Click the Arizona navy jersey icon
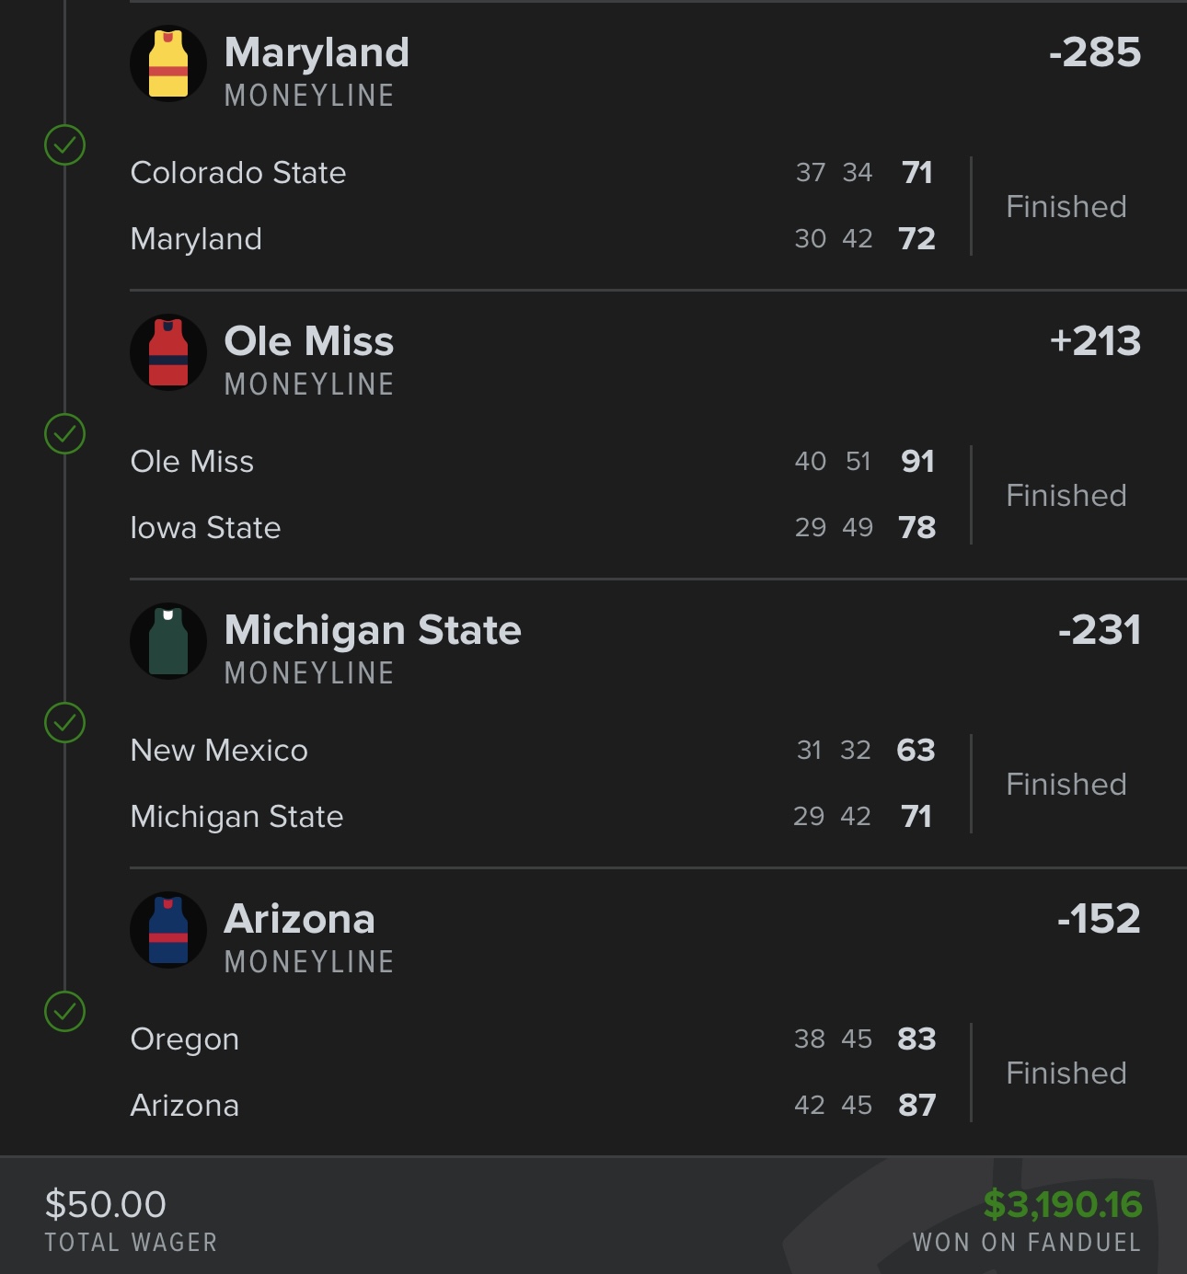 click(x=168, y=930)
